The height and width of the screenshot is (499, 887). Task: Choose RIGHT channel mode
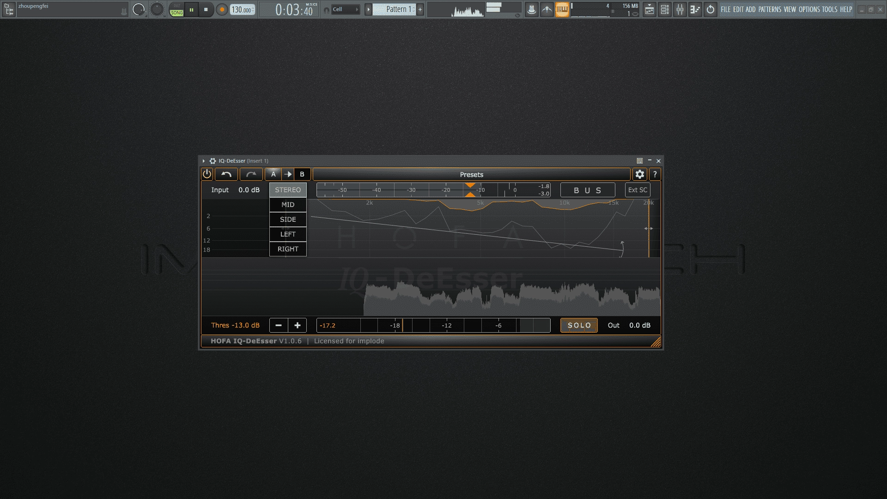(288, 249)
